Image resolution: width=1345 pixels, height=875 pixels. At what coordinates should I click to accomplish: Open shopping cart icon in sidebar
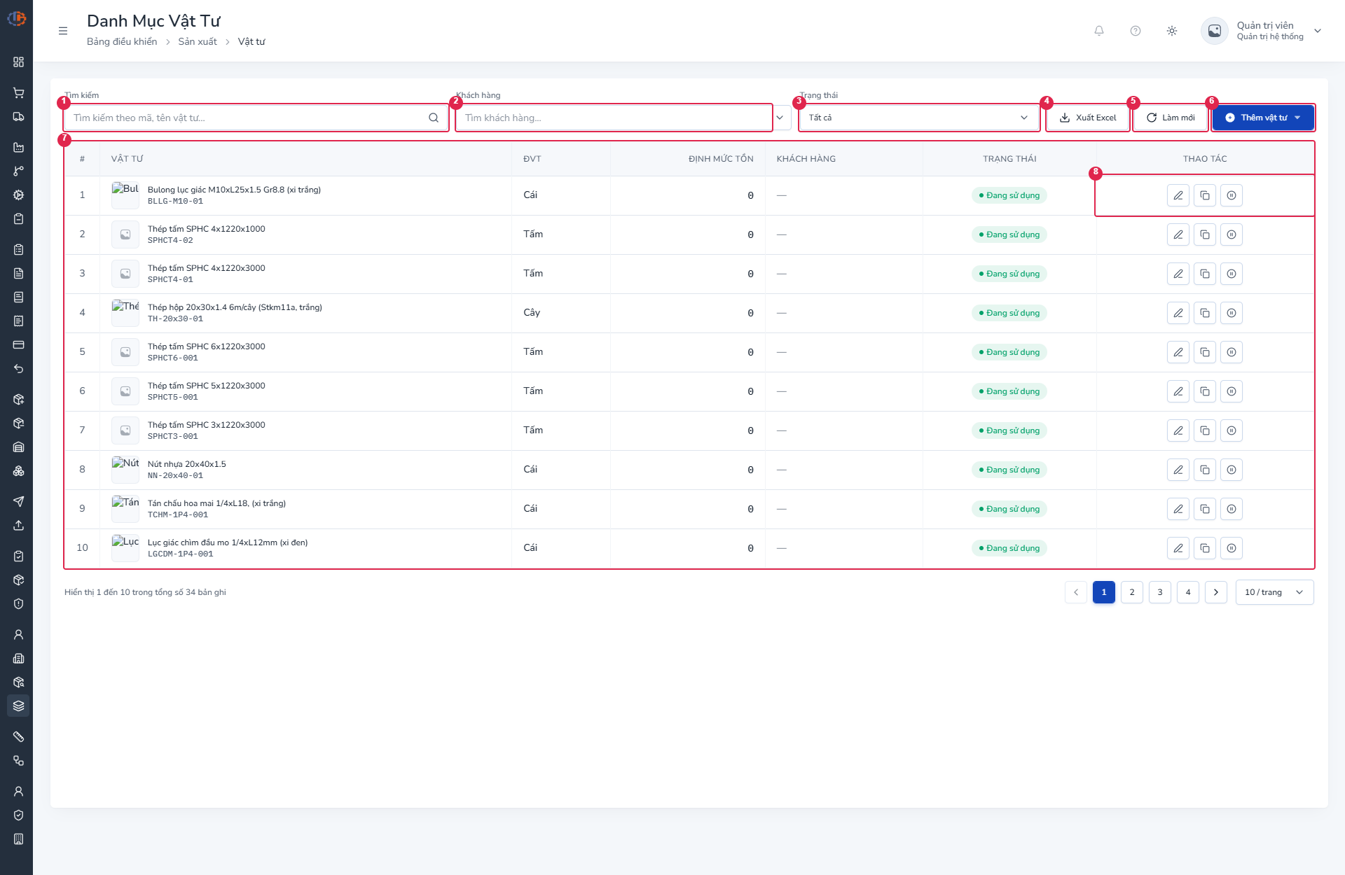click(19, 93)
